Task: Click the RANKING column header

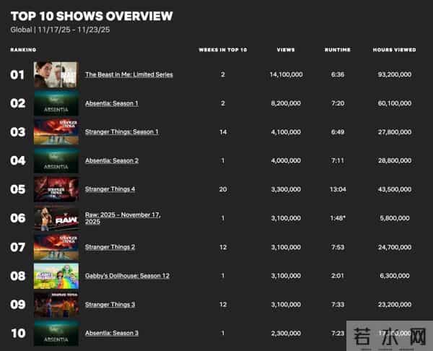Action: tap(23, 50)
